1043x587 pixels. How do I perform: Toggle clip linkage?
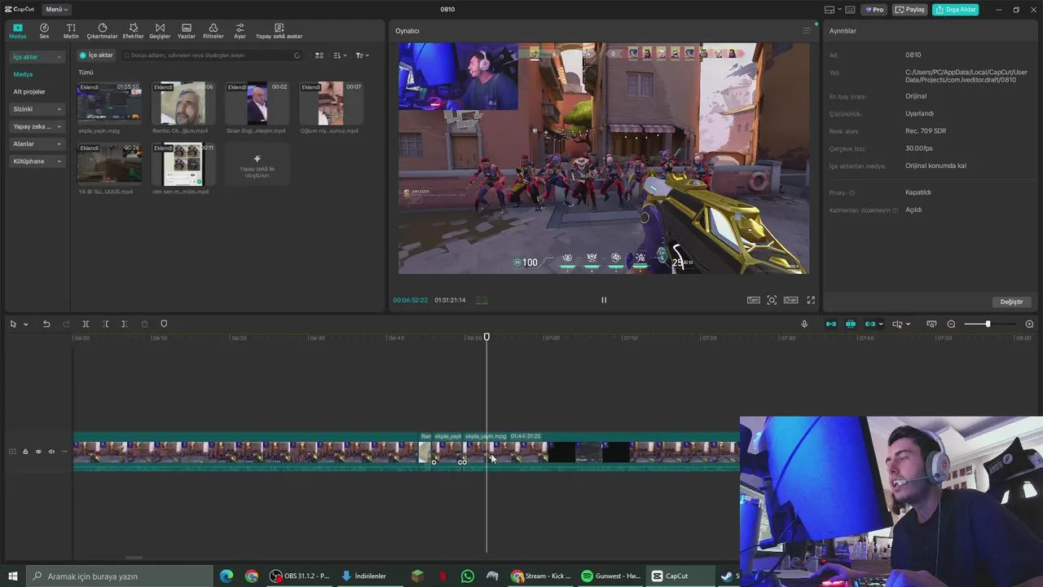pos(869,324)
